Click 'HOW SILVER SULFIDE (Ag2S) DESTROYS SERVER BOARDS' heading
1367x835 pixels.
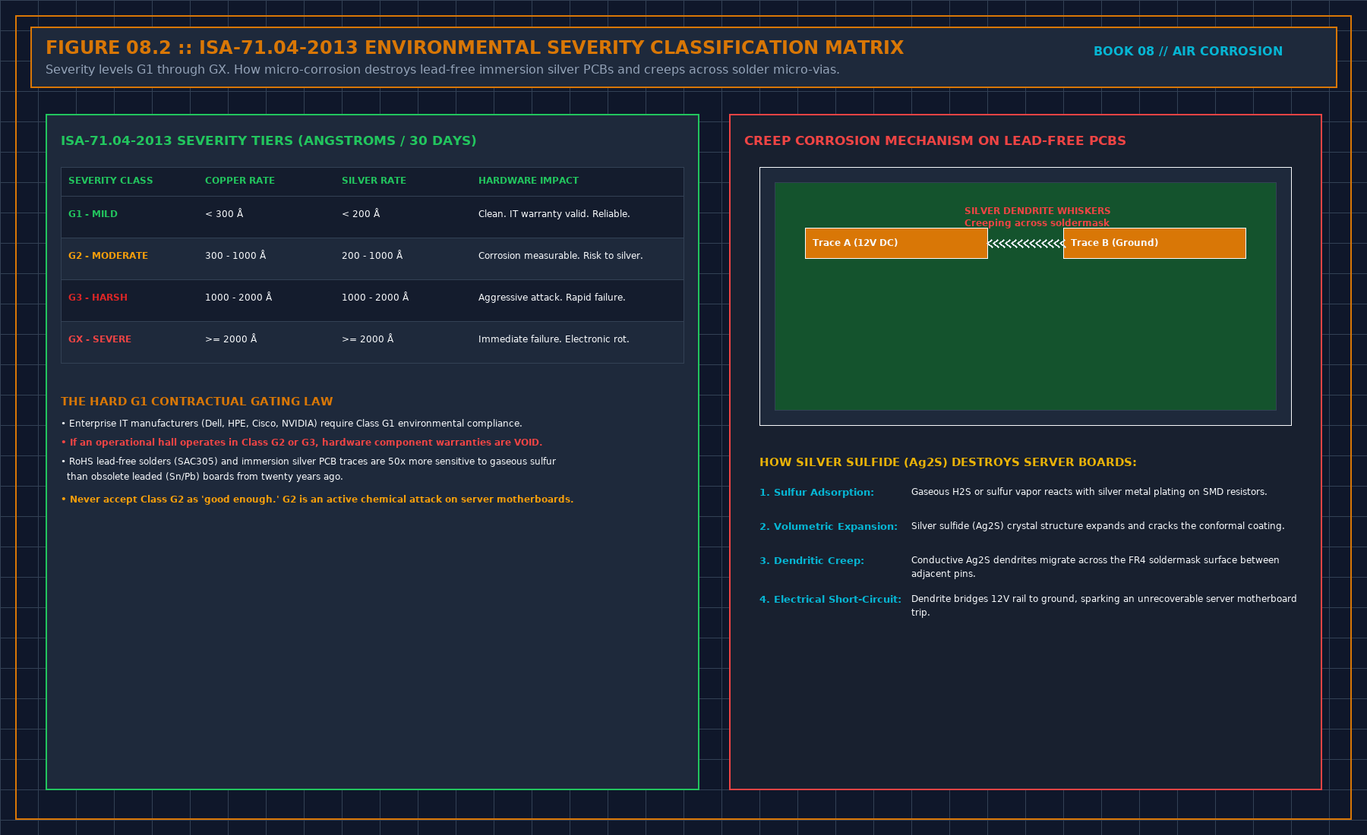948,462
